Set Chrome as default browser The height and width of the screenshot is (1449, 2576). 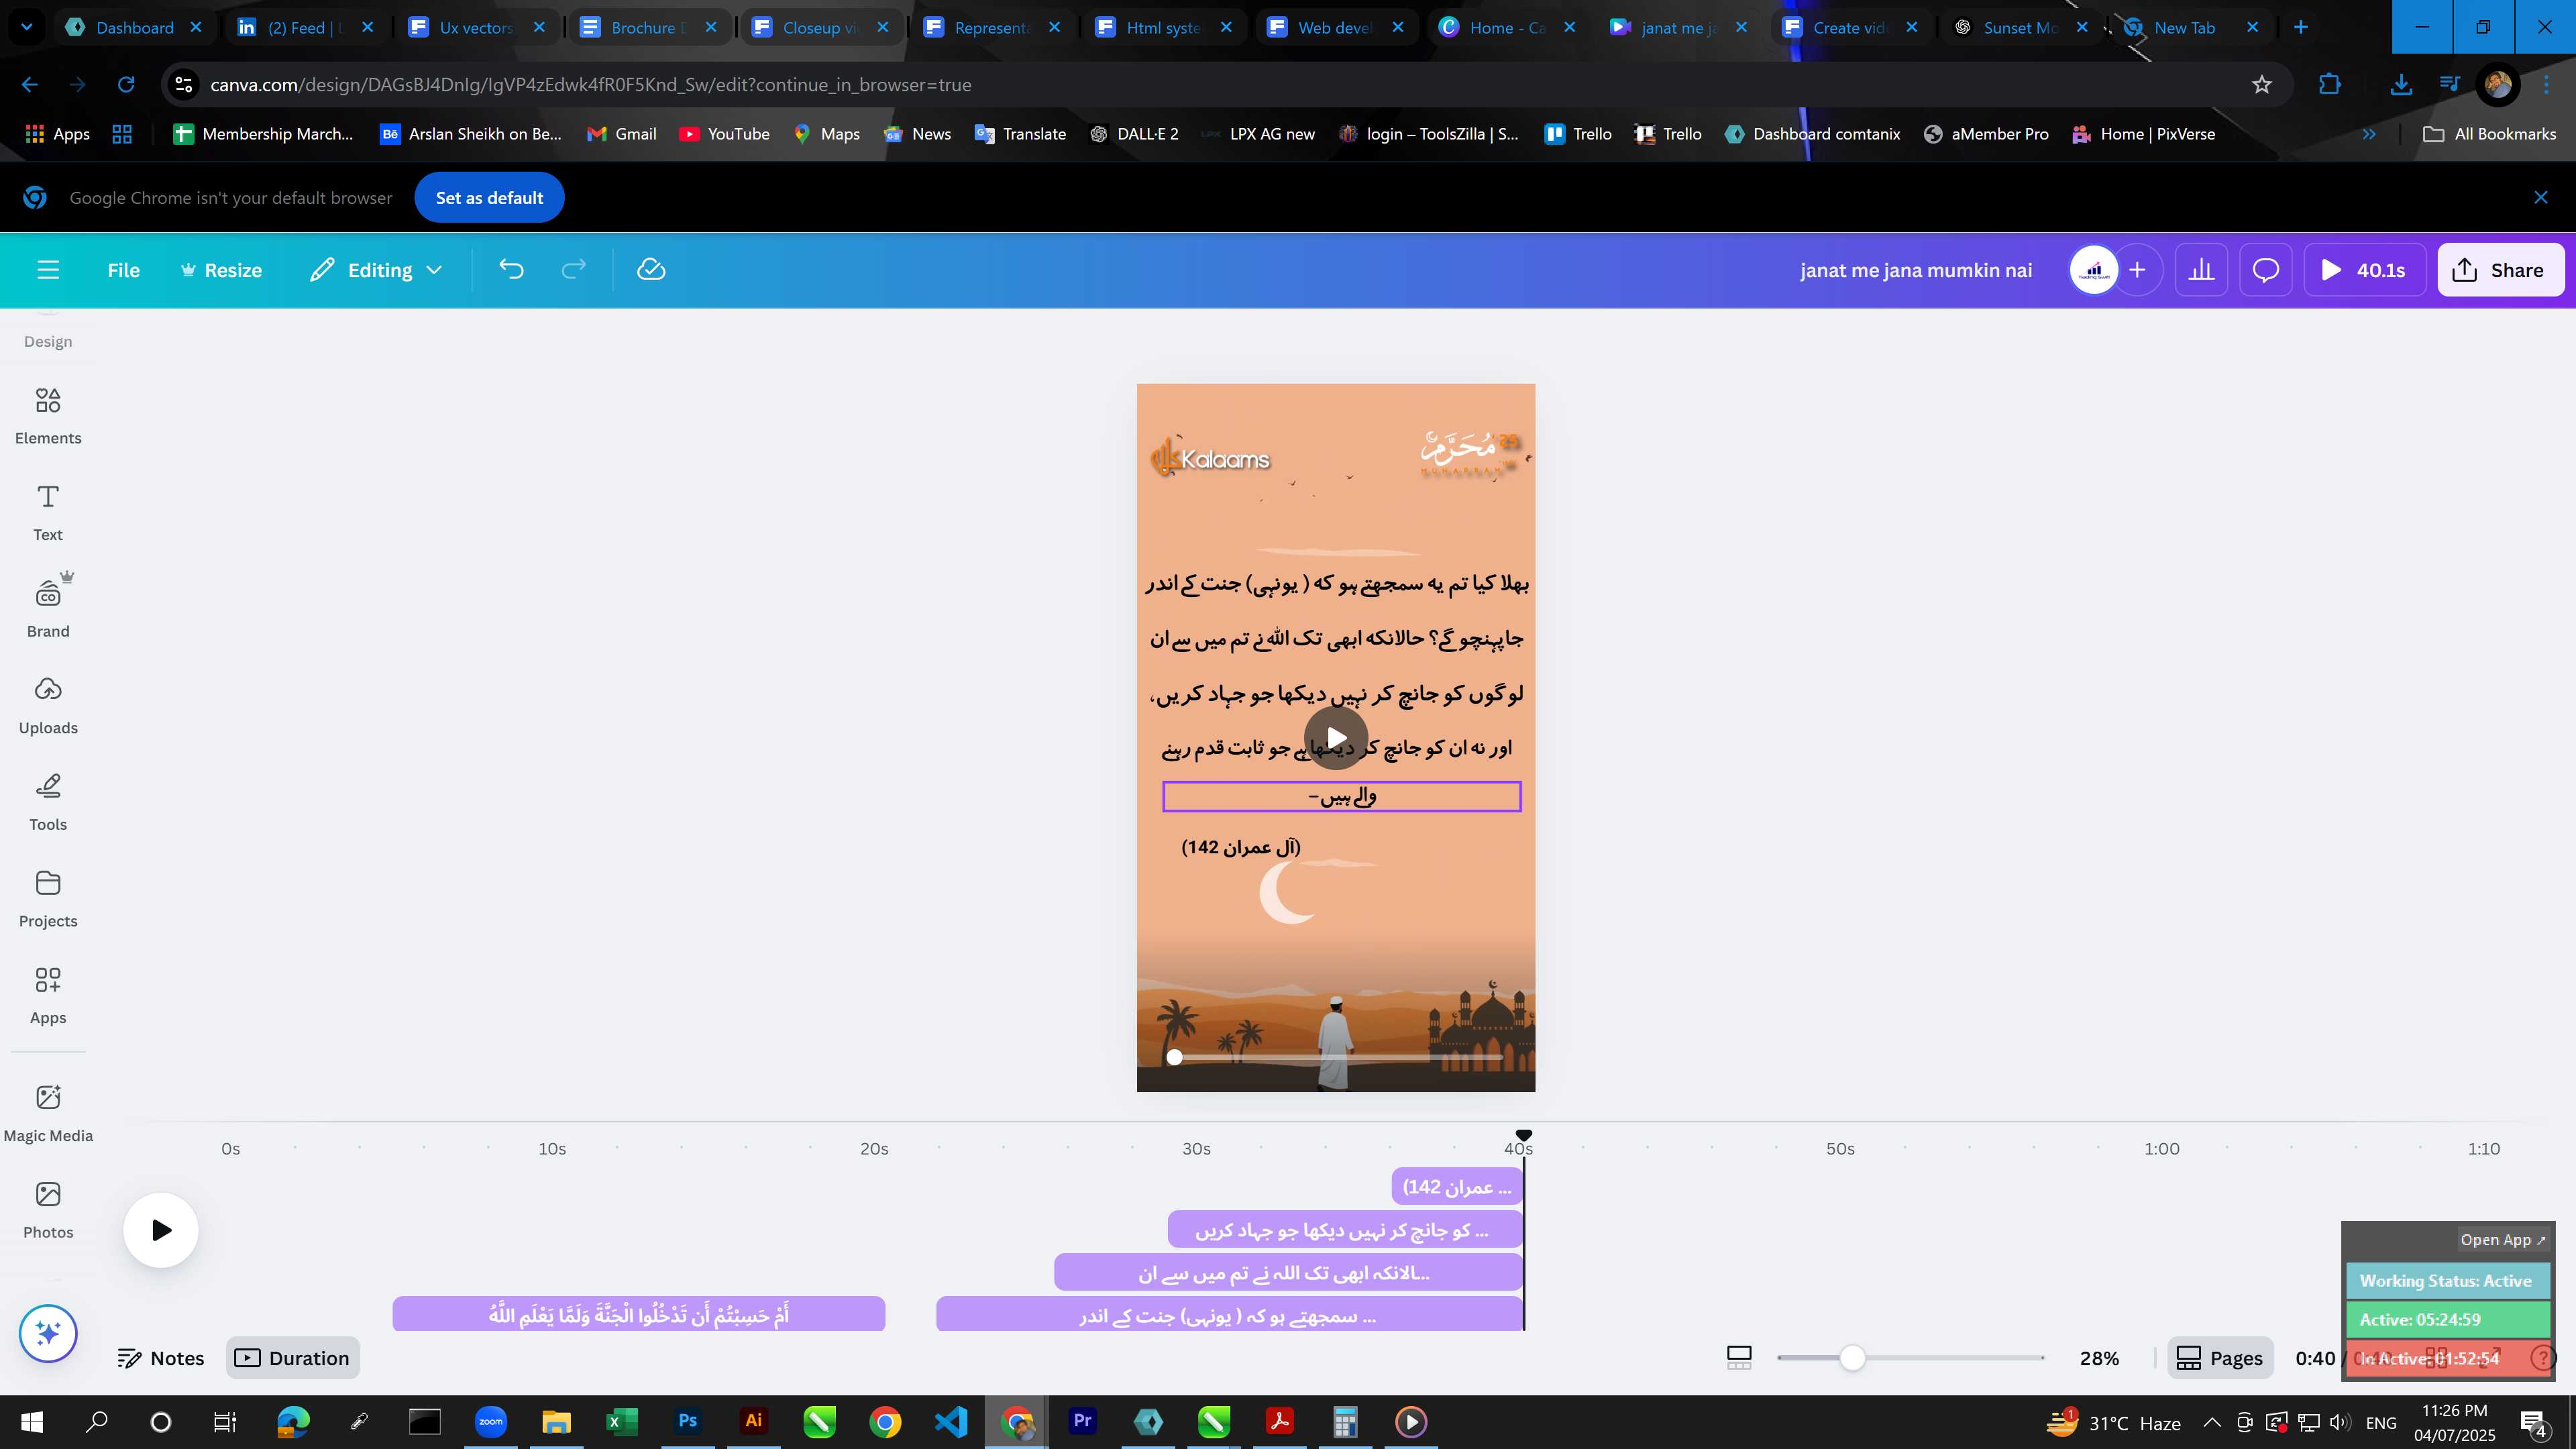tap(489, 198)
